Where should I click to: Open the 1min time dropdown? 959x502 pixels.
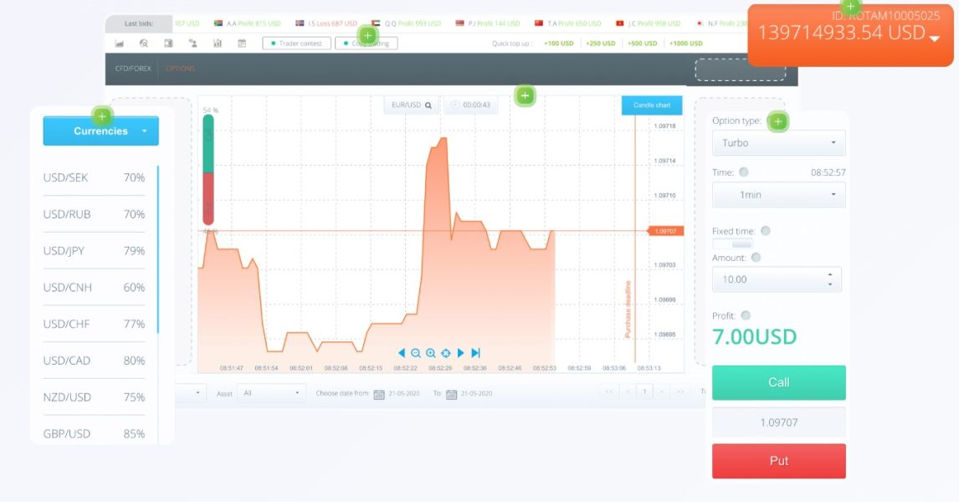[778, 194]
